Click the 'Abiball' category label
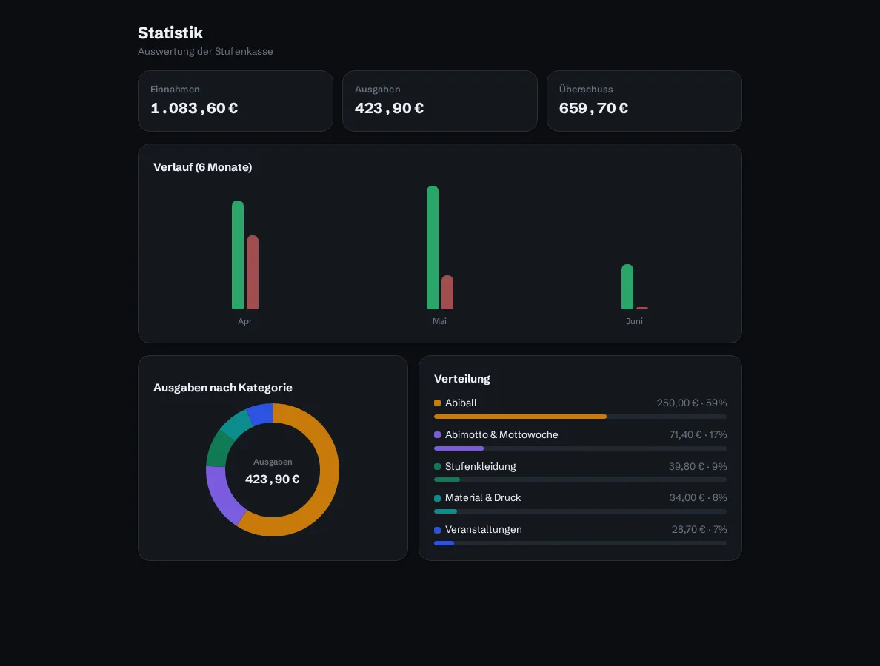This screenshot has width=880, height=666. (461, 403)
